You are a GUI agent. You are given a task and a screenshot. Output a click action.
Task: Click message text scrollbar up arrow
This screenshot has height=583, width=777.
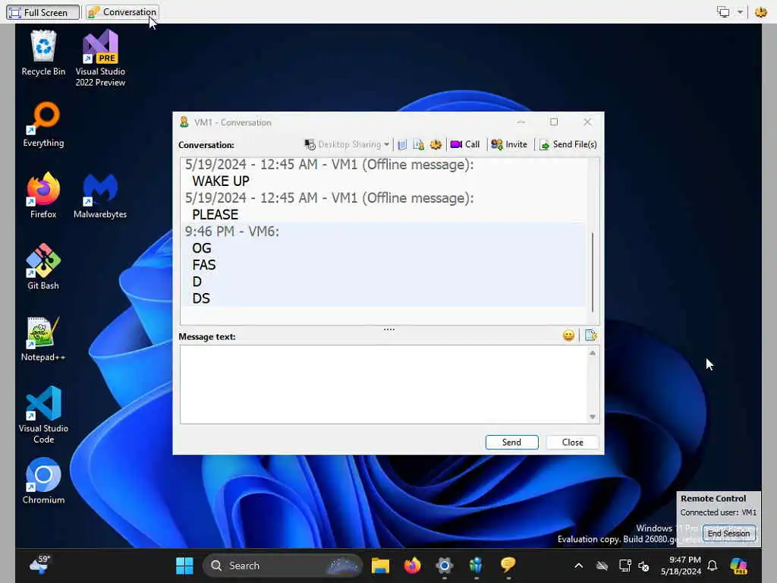[592, 353]
